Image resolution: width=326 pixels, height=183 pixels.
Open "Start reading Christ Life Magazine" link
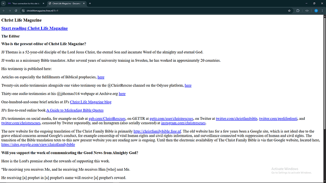click(34, 28)
